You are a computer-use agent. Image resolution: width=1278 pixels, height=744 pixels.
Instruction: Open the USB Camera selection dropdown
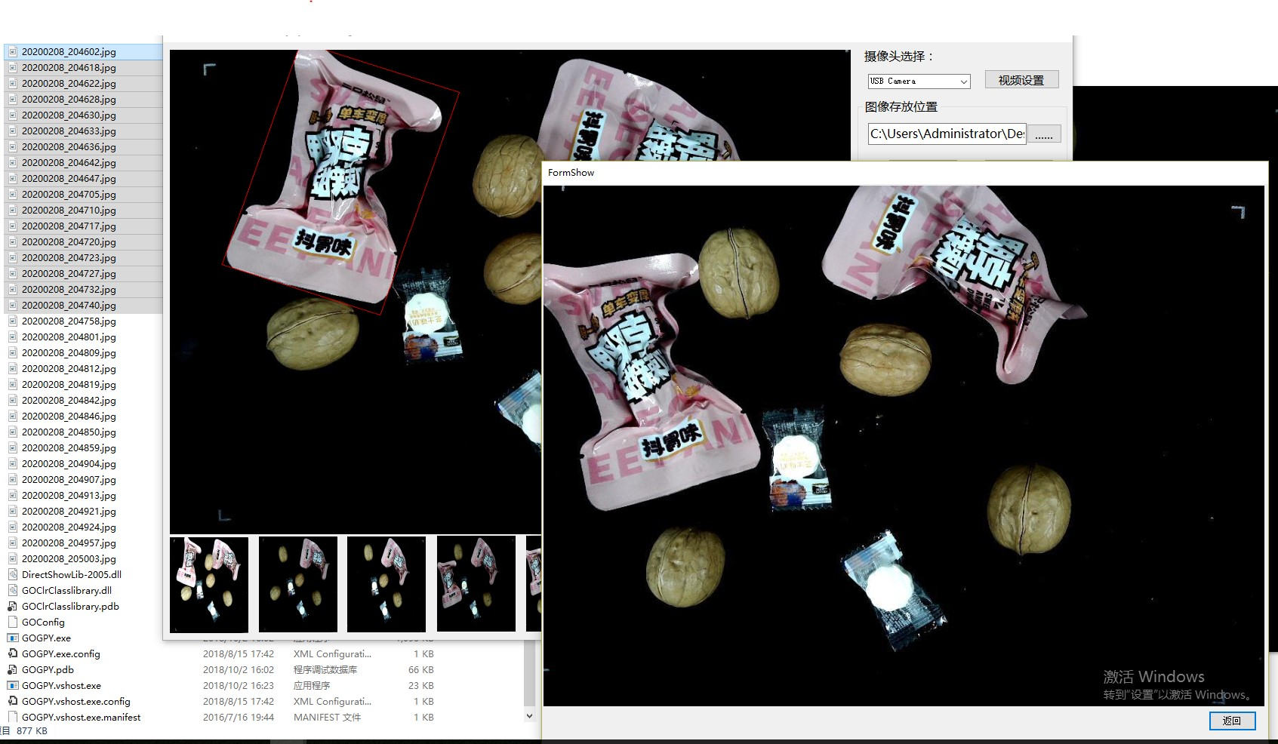point(919,81)
